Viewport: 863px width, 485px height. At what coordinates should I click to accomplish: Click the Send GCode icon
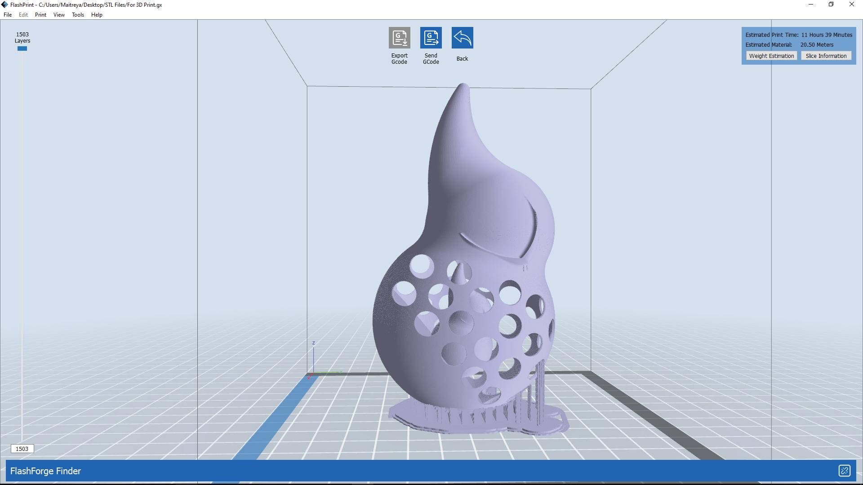point(431,38)
